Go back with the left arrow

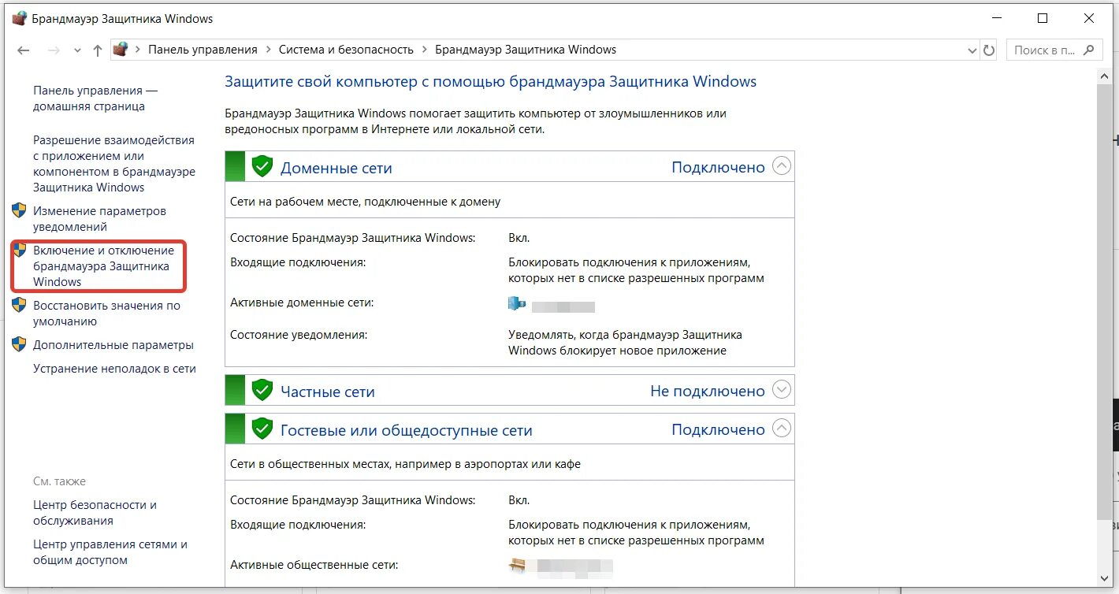[x=24, y=50]
